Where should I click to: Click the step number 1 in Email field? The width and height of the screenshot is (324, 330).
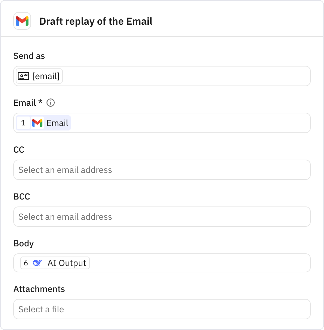(23, 123)
